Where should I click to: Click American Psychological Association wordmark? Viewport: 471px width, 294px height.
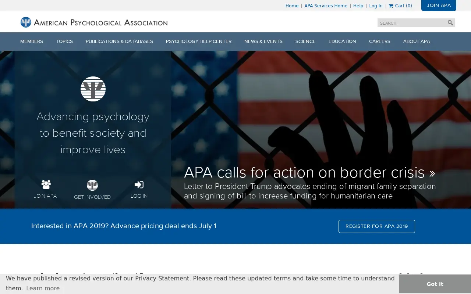(x=101, y=23)
